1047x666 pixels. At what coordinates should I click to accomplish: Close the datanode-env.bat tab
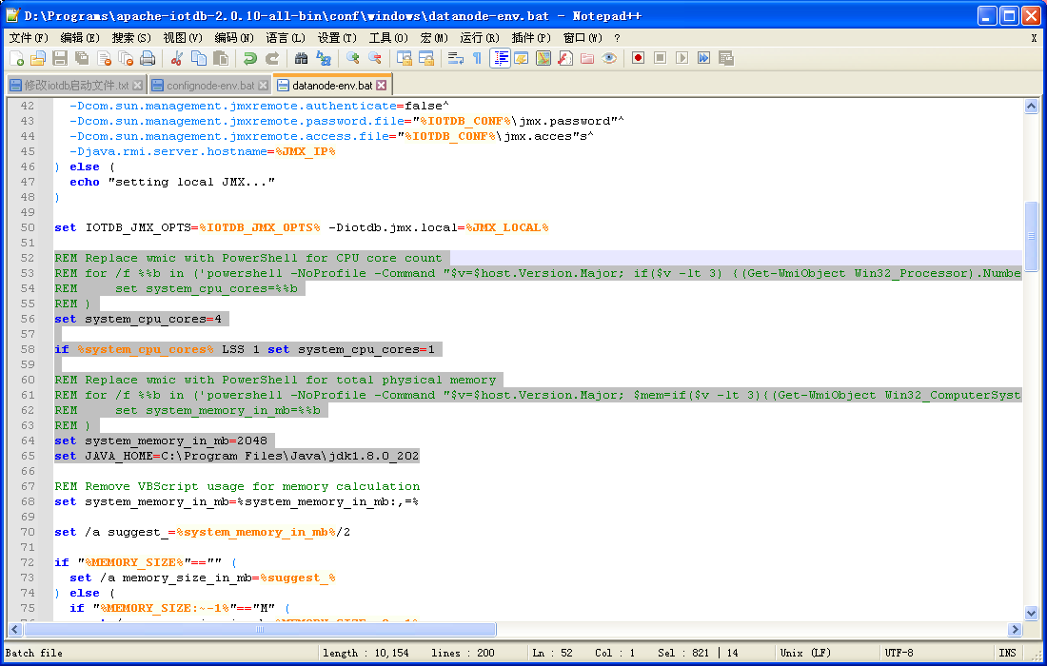tap(382, 86)
